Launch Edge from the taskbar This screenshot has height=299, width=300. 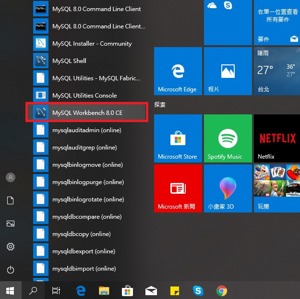(x=81, y=291)
